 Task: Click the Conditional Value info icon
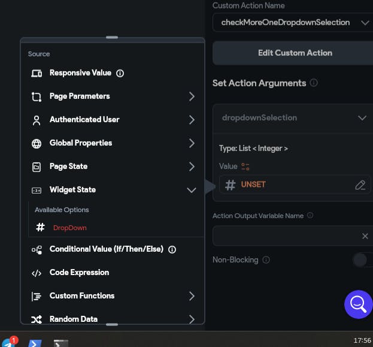172,249
